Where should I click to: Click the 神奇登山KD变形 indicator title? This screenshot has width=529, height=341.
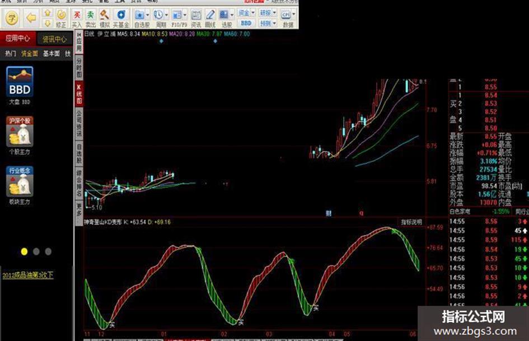[103, 222]
